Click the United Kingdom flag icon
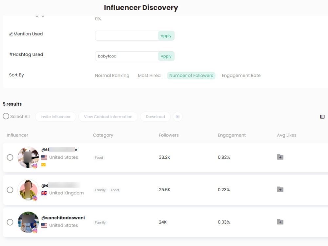The height and width of the screenshot is (246, 328). tap(44, 193)
